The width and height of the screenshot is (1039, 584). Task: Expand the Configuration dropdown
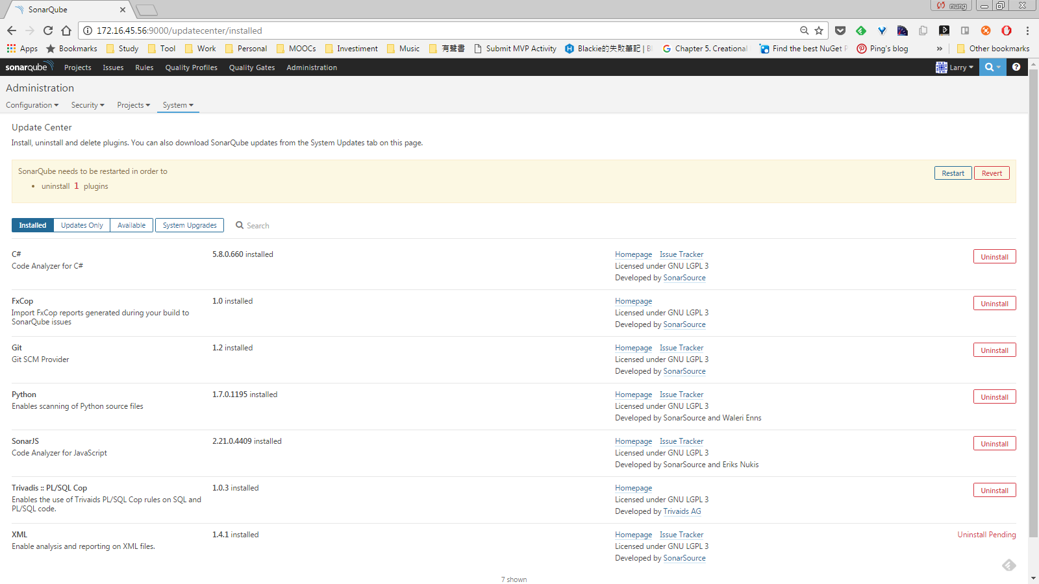point(32,105)
